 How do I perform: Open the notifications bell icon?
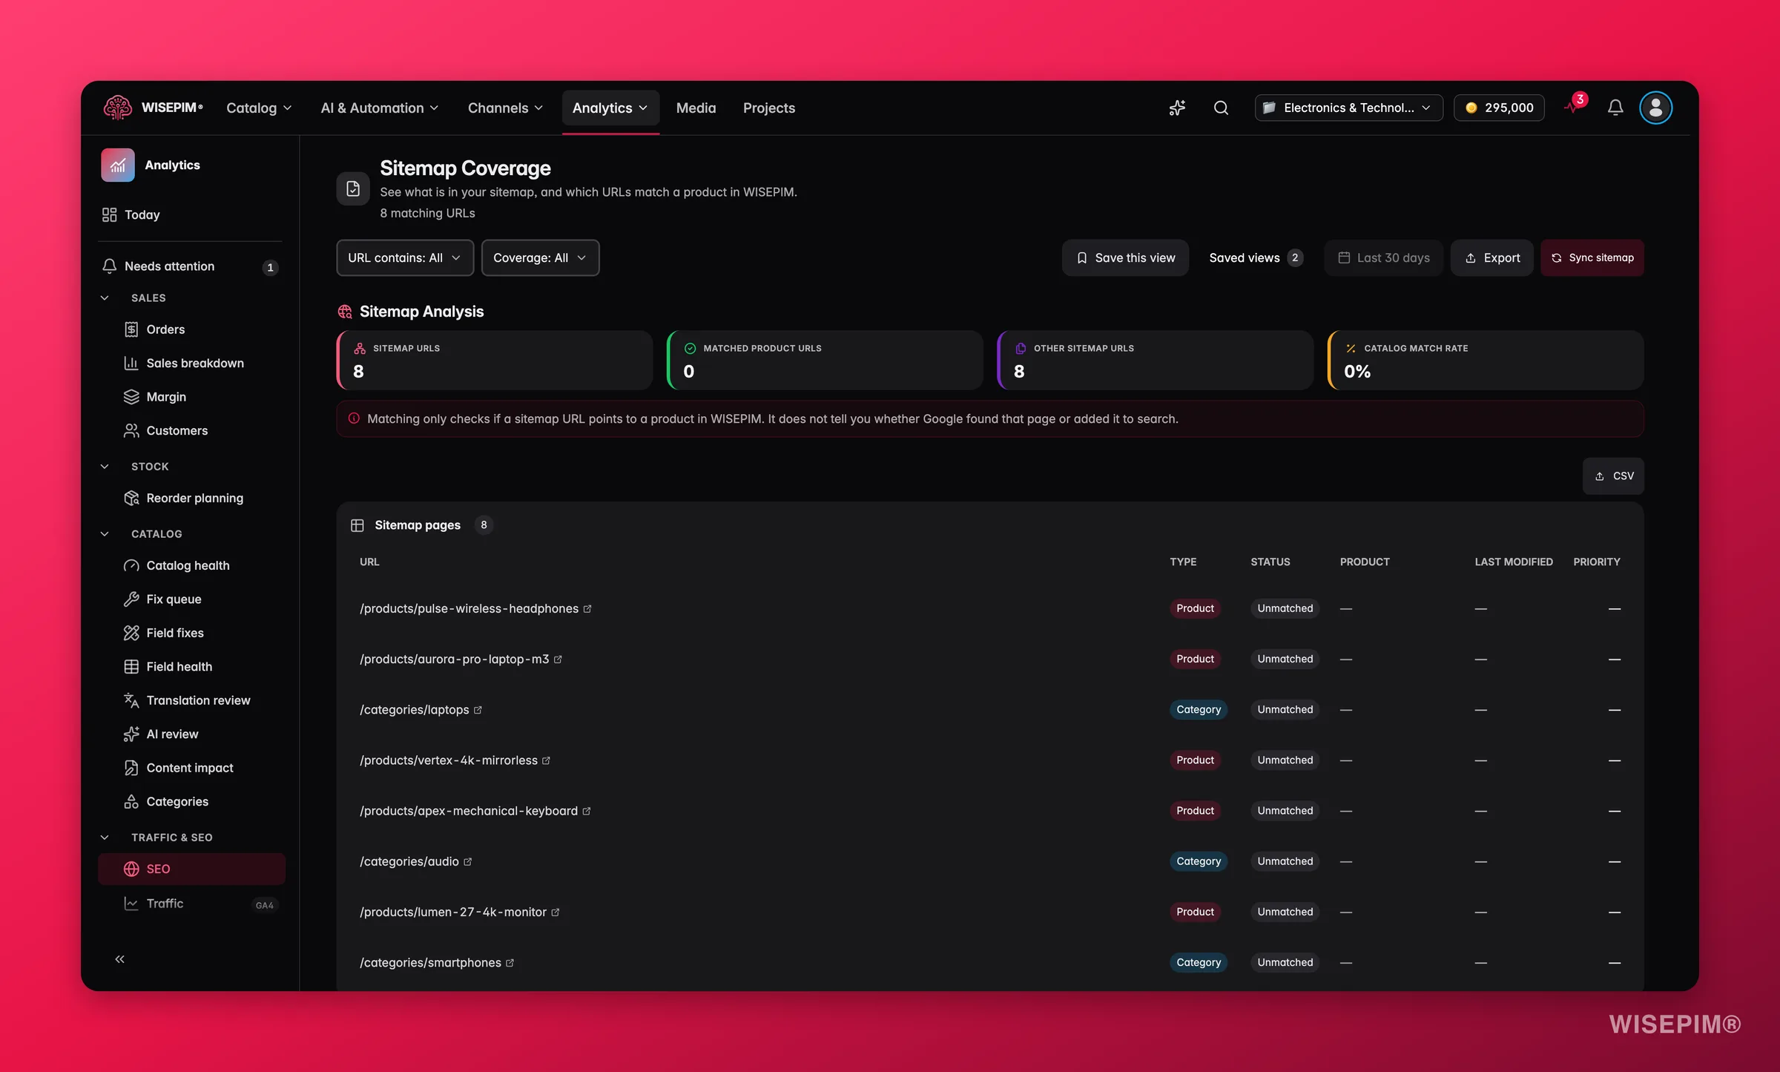click(1615, 108)
